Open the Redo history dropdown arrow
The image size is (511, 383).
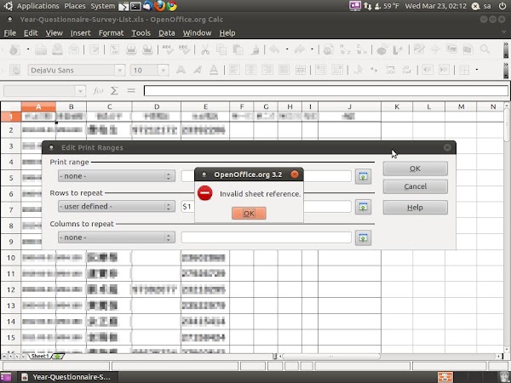coord(312,49)
